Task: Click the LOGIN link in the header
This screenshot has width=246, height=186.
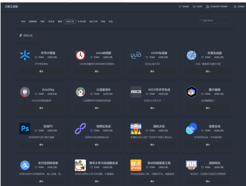Action: tap(239, 6)
